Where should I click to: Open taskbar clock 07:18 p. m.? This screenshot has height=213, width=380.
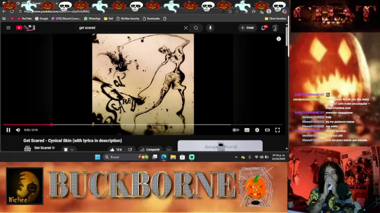coord(279,157)
